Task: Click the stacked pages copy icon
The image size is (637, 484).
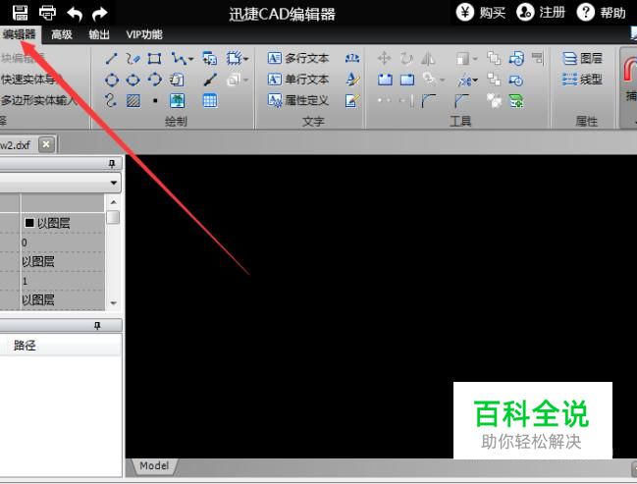Action: 177,80
